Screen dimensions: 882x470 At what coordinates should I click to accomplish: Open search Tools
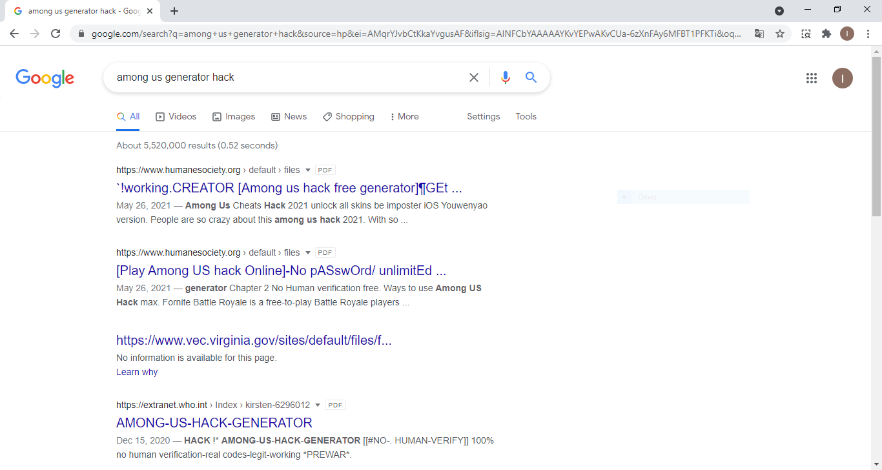[x=526, y=117]
